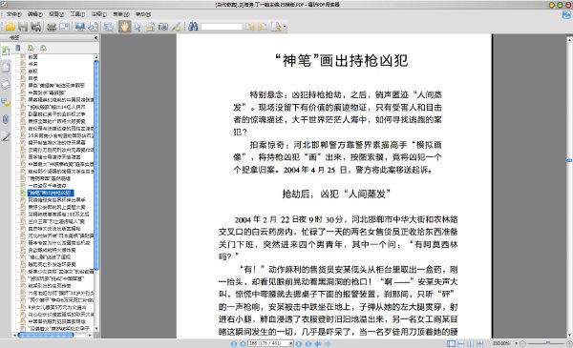Click in the toolbar search text field
Image resolution: width=573 pixels, height=348 pixels.
(x=222, y=27)
